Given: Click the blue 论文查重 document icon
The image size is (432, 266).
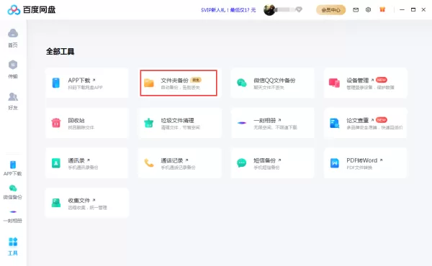Looking at the screenshot, I should pyautogui.click(x=335, y=123).
